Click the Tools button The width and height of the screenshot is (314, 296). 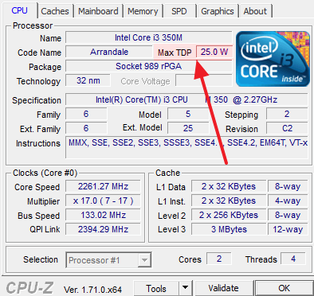pos(156,288)
